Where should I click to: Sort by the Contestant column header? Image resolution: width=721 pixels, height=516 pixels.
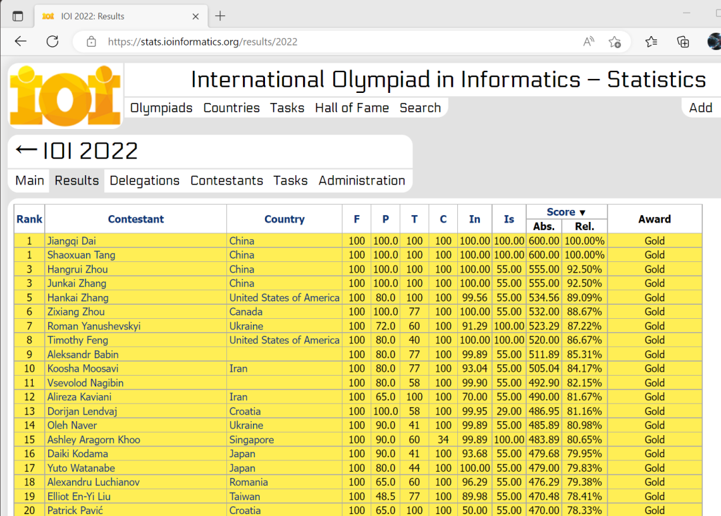click(x=136, y=219)
